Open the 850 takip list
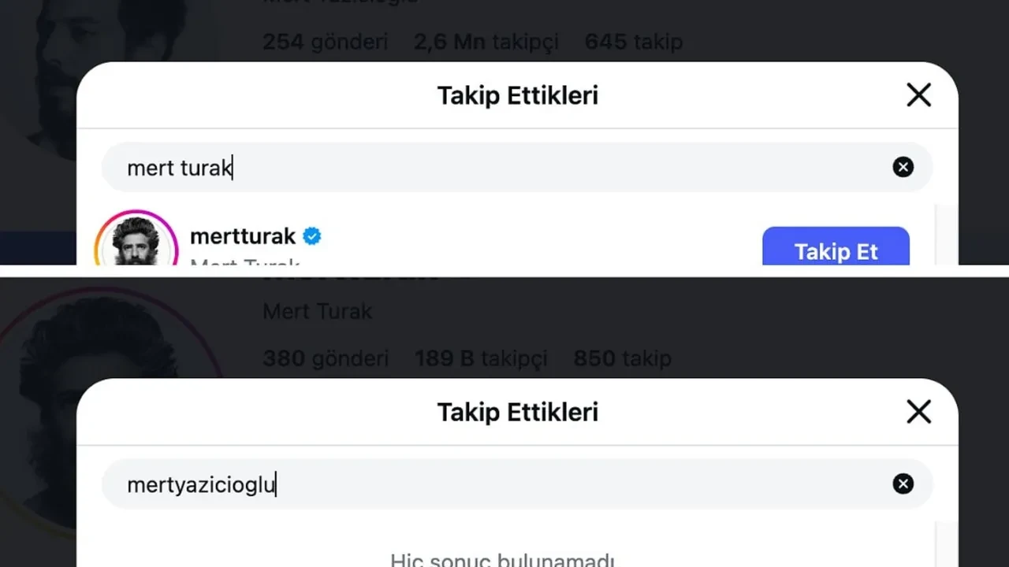Image resolution: width=1009 pixels, height=567 pixels. (x=622, y=358)
